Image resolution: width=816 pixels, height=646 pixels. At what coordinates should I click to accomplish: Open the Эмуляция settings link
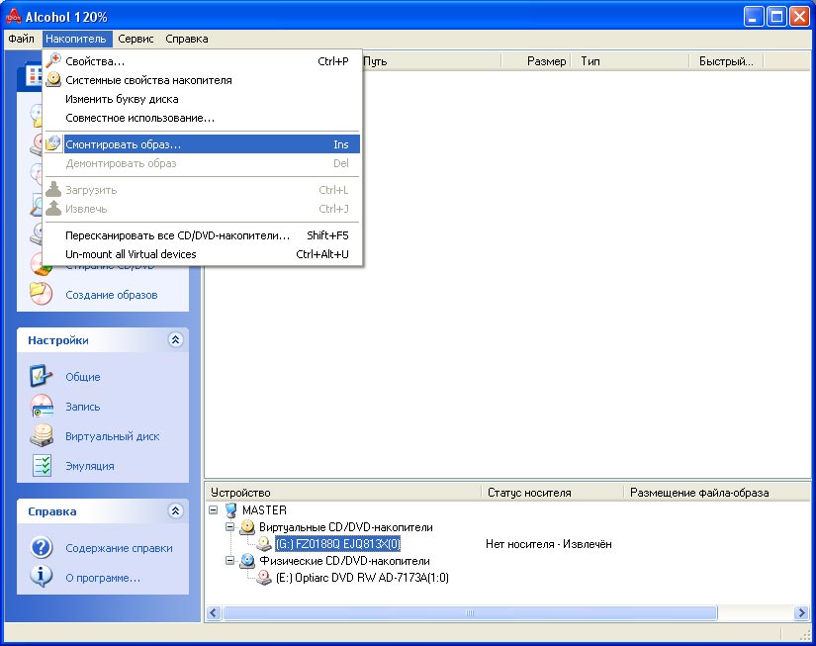89,466
